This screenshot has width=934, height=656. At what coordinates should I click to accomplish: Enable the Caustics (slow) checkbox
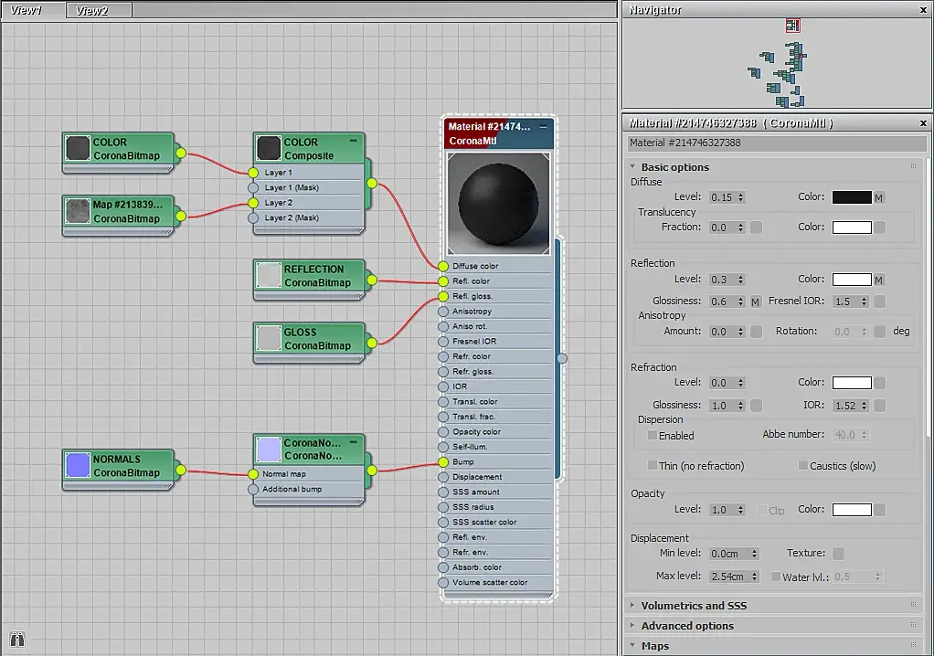click(x=802, y=466)
